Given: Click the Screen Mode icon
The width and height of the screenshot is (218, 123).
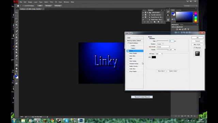Looking at the screenshot, I should tap(17, 83).
